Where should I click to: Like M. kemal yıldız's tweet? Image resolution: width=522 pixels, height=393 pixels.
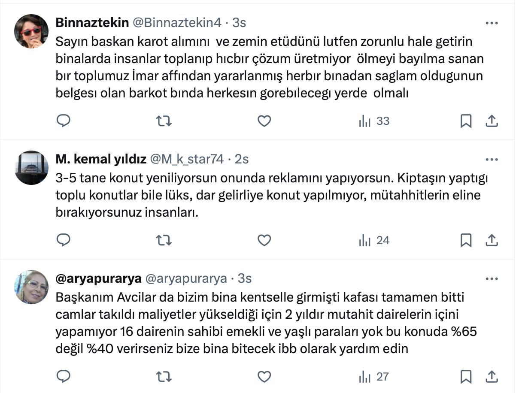(264, 241)
